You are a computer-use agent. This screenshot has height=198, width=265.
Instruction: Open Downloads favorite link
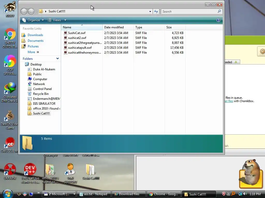tap(35, 35)
